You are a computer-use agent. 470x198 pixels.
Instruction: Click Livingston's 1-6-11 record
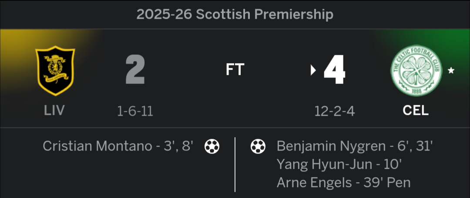135,111
